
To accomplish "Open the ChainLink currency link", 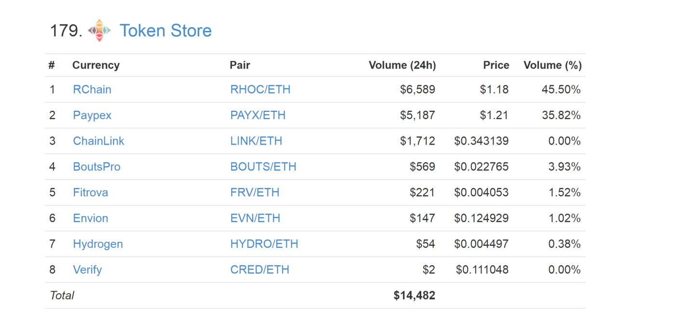I will 99,141.
